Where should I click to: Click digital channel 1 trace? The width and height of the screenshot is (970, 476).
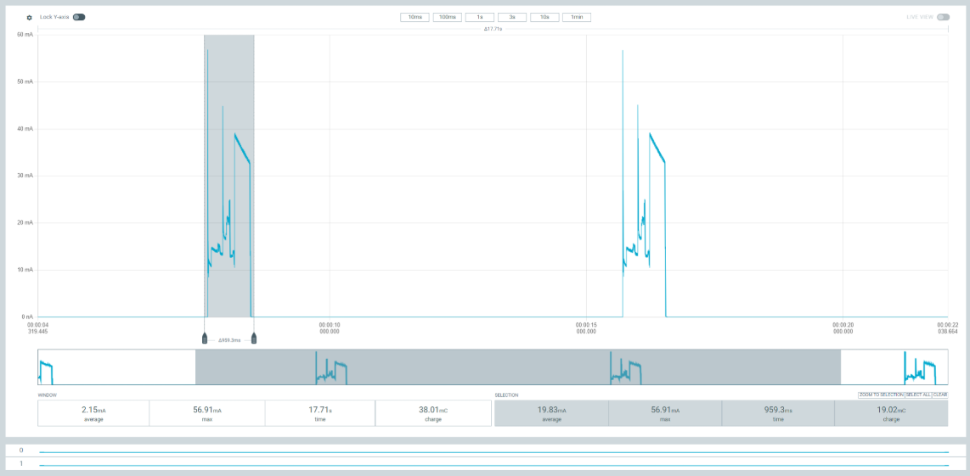[493, 465]
